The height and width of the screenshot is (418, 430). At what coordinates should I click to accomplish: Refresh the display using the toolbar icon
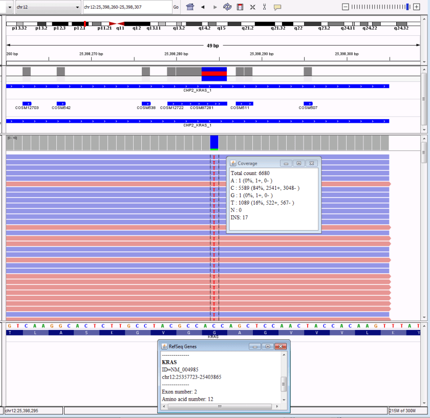(227, 7)
